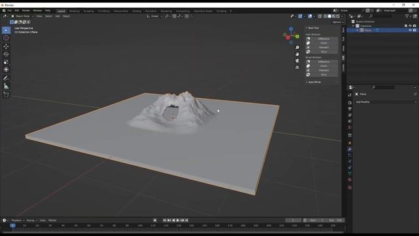Image resolution: width=419 pixels, height=236 pixels.
Task: Switch perspective/orthographic grid icon
Action: (x=297, y=68)
